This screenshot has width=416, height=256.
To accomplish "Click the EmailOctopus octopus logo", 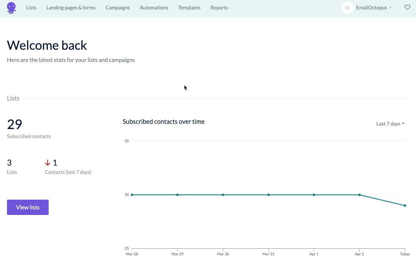I will point(11,8).
